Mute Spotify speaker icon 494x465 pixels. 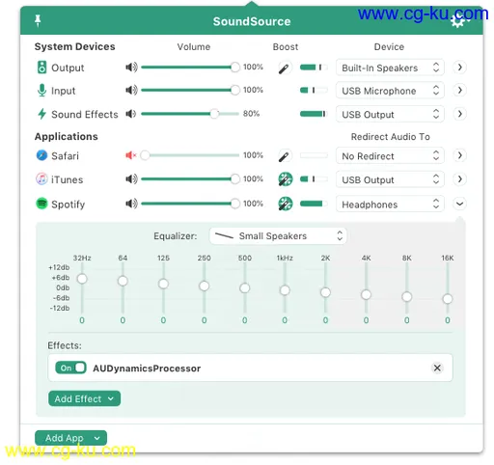pos(131,204)
